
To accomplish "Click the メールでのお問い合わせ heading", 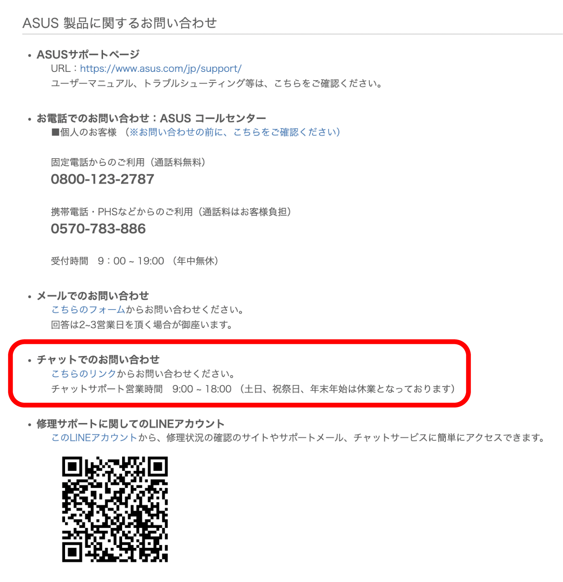I will coord(92,296).
